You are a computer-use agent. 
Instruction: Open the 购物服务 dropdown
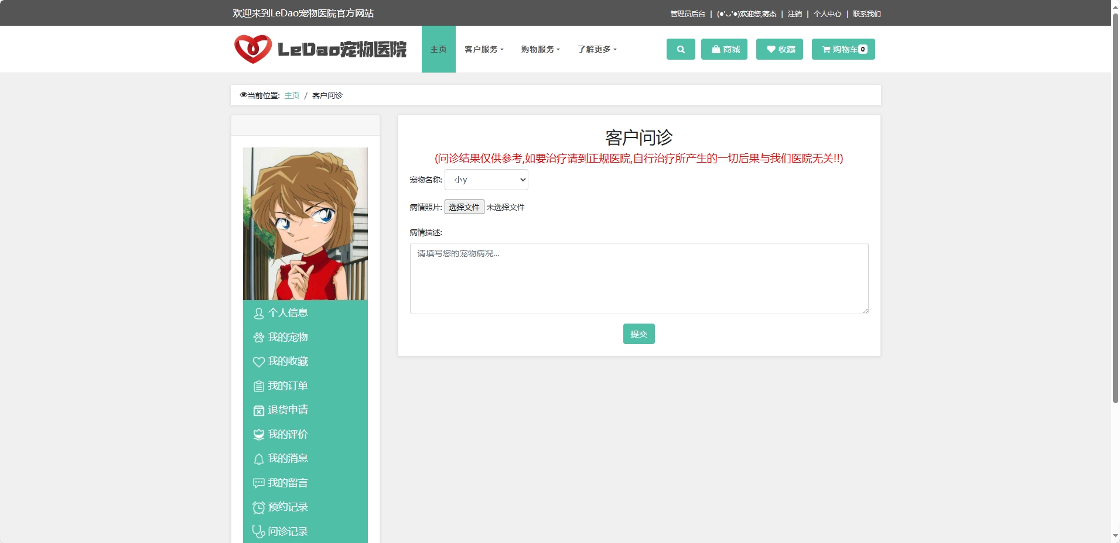(539, 49)
